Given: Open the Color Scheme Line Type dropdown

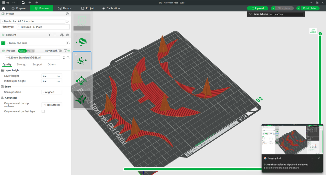Looking at the screenshot, I should tap(286, 14).
